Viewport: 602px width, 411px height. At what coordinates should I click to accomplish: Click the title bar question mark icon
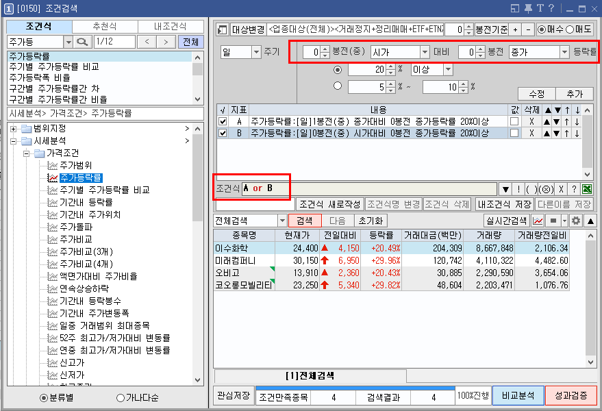(x=551, y=8)
